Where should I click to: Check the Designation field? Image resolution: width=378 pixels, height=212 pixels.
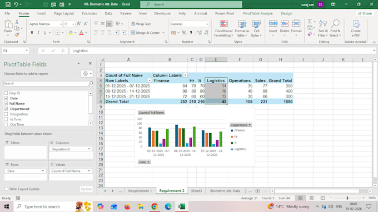6,114
